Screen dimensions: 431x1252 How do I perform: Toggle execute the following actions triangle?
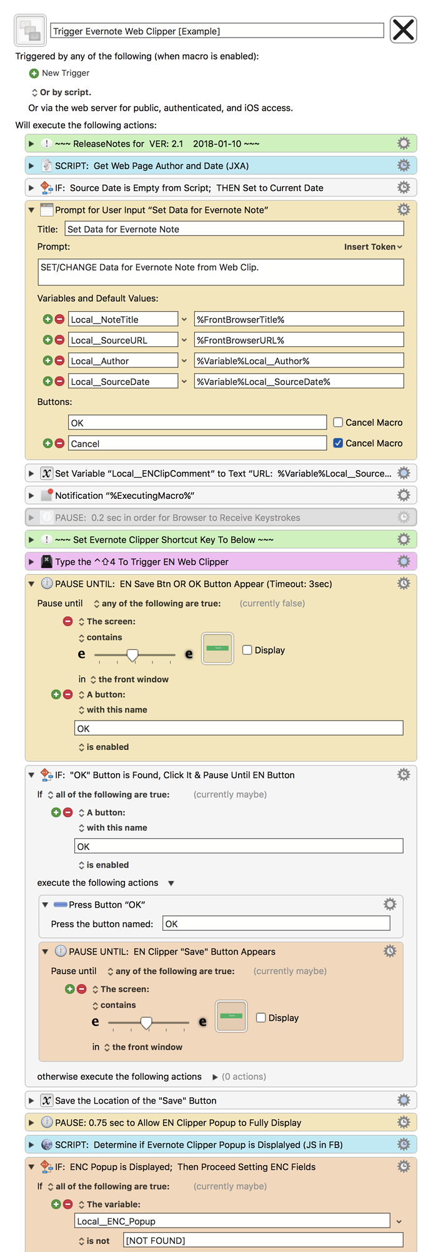pyautogui.click(x=171, y=883)
